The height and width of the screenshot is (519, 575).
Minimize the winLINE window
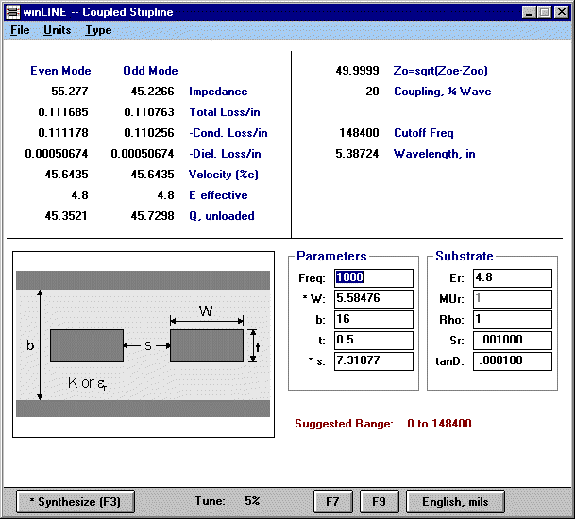coord(529,12)
